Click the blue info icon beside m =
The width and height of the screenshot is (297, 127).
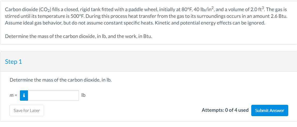coord(24,95)
